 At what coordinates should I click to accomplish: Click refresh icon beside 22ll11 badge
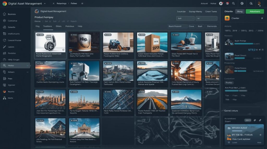254,120
